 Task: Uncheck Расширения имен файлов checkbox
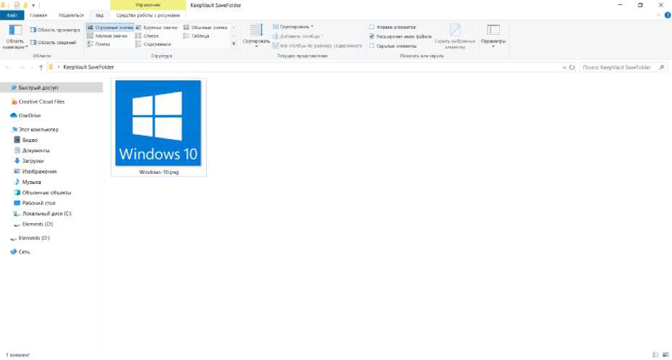[372, 36]
